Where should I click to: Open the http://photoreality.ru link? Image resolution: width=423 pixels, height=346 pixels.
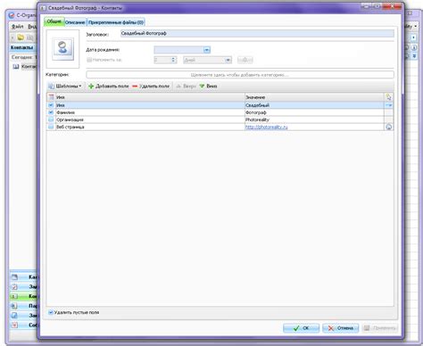point(267,127)
